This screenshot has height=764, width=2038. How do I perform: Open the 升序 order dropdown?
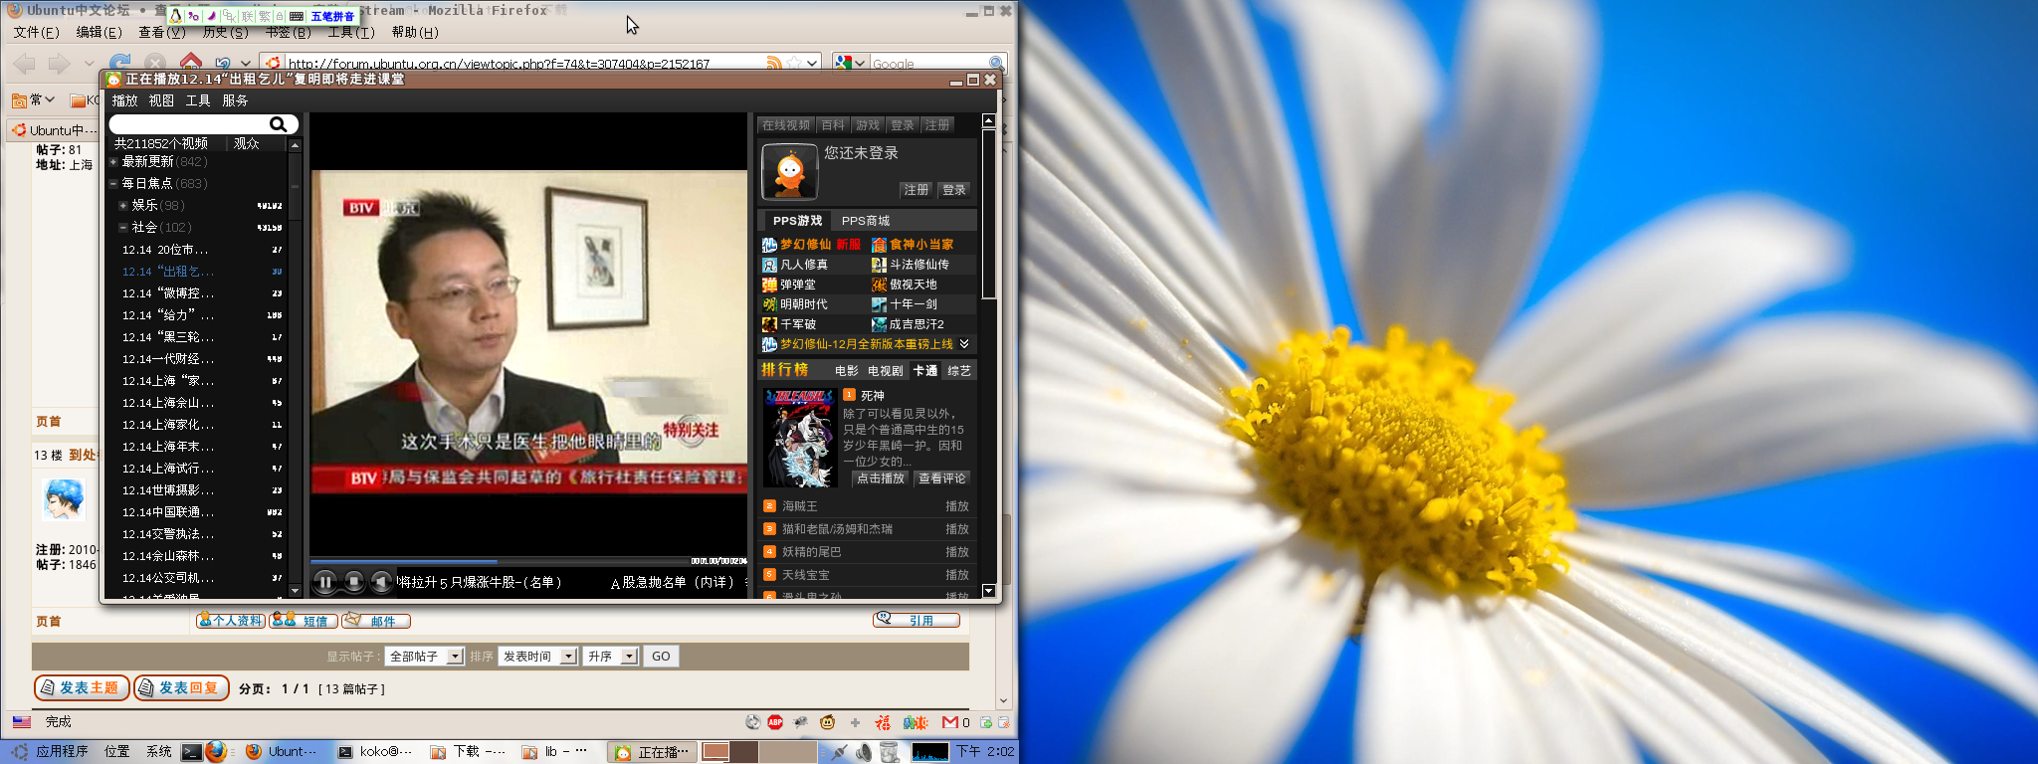tap(611, 657)
